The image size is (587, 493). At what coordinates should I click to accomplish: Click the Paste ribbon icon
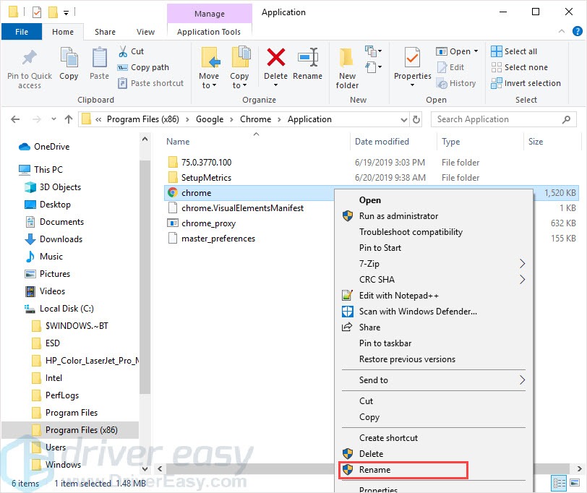click(x=99, y=58)
